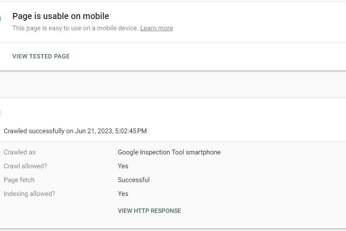The image size is (346, 231).
Task: Select the 'Page fetch' label
Action: pos(19,180)
